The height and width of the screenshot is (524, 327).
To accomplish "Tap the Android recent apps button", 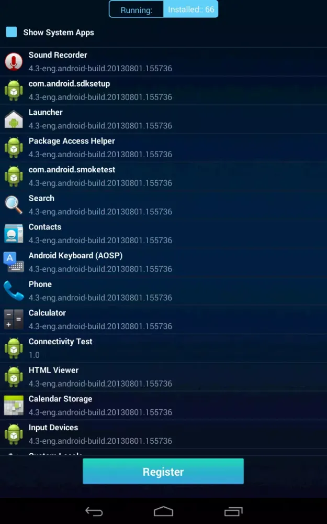I will (x=233, y=511).
